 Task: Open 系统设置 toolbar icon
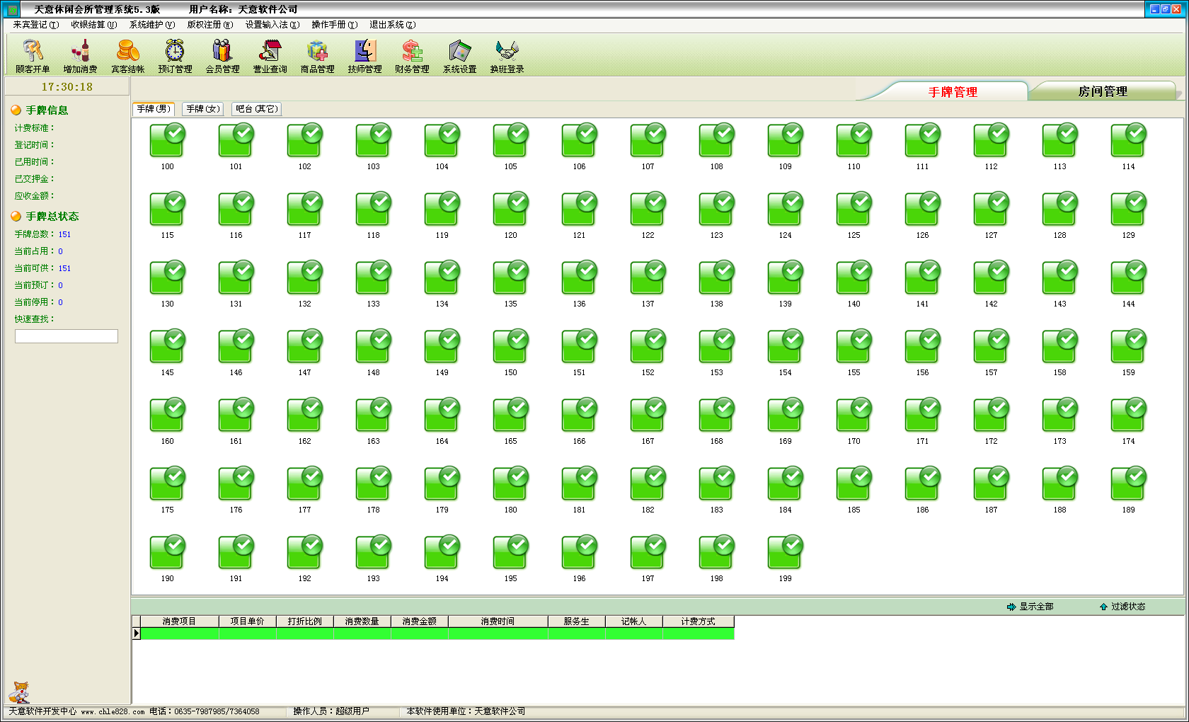tap(459, 56)
